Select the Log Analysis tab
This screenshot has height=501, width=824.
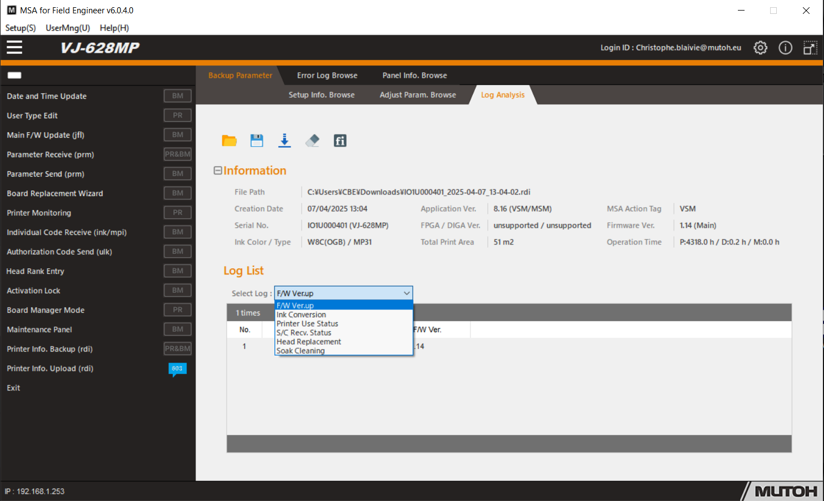pyautogui.click(x=503, y=95)
